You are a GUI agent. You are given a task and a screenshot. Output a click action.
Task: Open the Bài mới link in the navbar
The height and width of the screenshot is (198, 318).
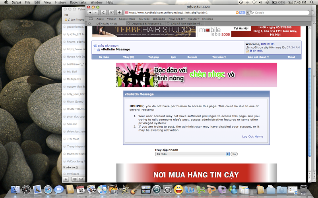click(192, 57)
